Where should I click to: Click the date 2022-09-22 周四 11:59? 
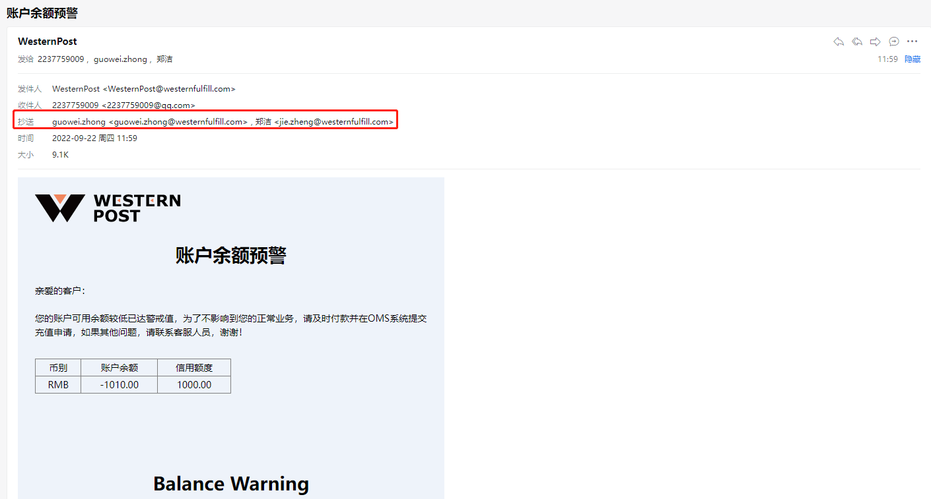click(x=94, y=138)
